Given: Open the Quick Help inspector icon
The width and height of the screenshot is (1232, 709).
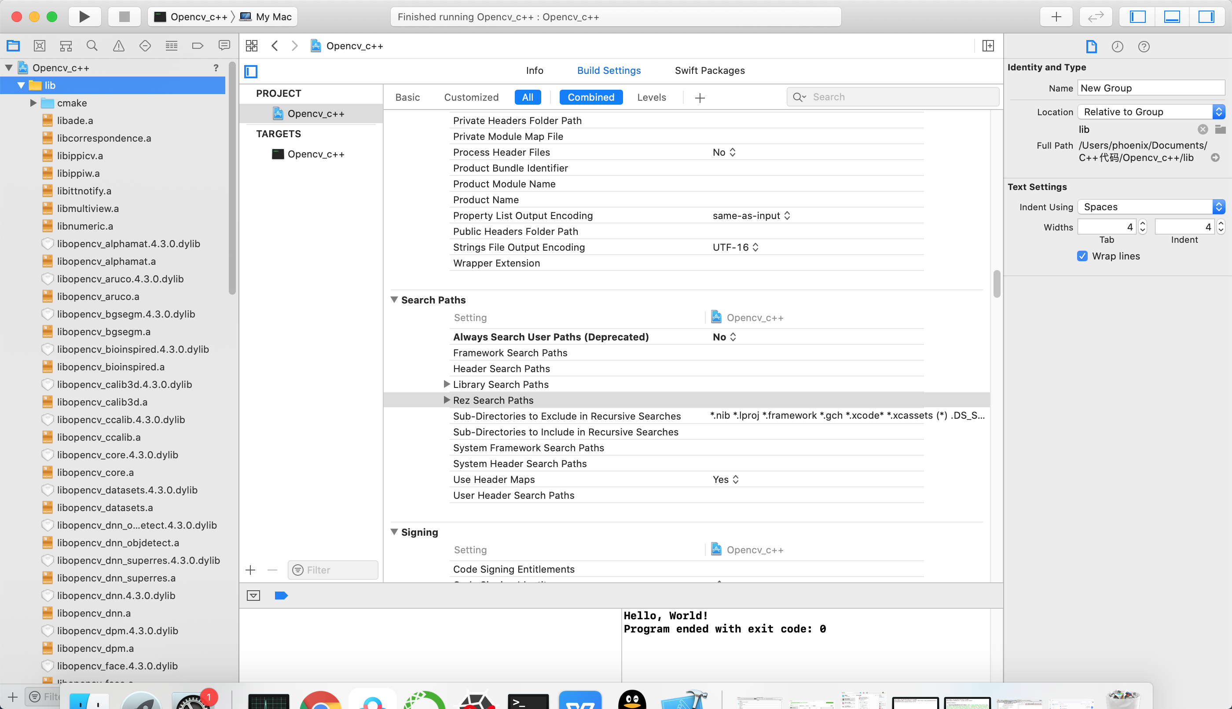Looking at the screenshot, I should (x=1143, y=47).
